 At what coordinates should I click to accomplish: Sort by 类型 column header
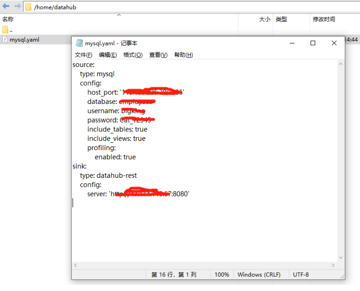(281, 20)
